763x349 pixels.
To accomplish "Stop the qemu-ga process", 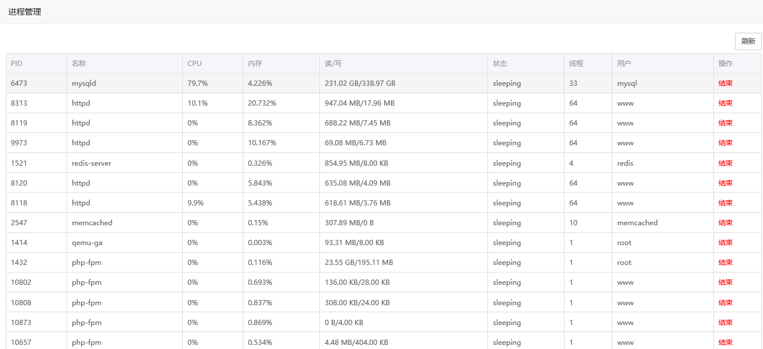I will pos(725,243).
